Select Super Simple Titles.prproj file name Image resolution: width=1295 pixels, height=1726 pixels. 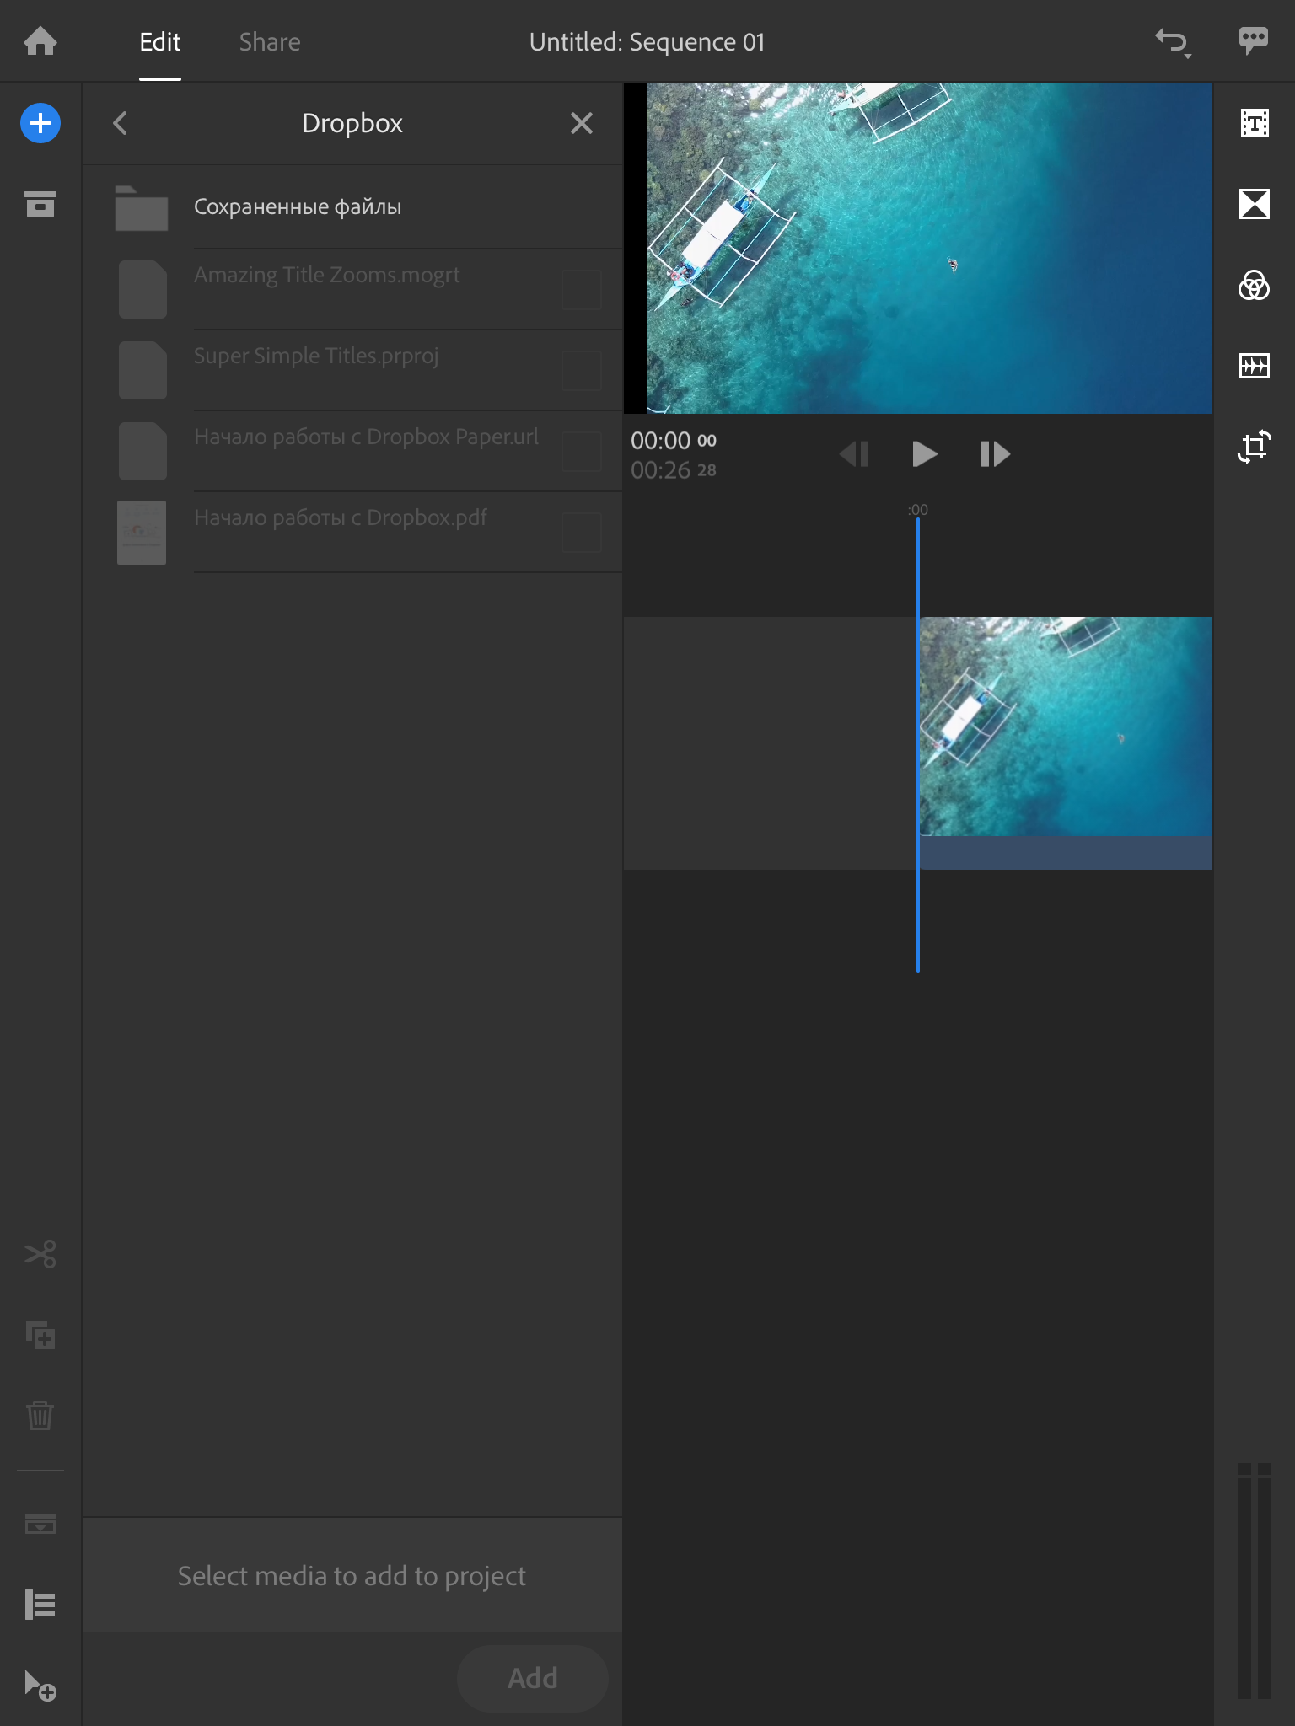pos(316,356)
